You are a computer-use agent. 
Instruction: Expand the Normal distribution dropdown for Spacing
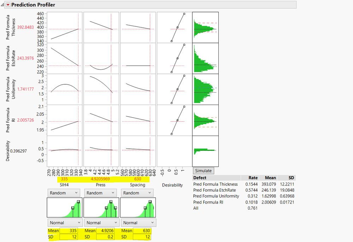(139, 223)
